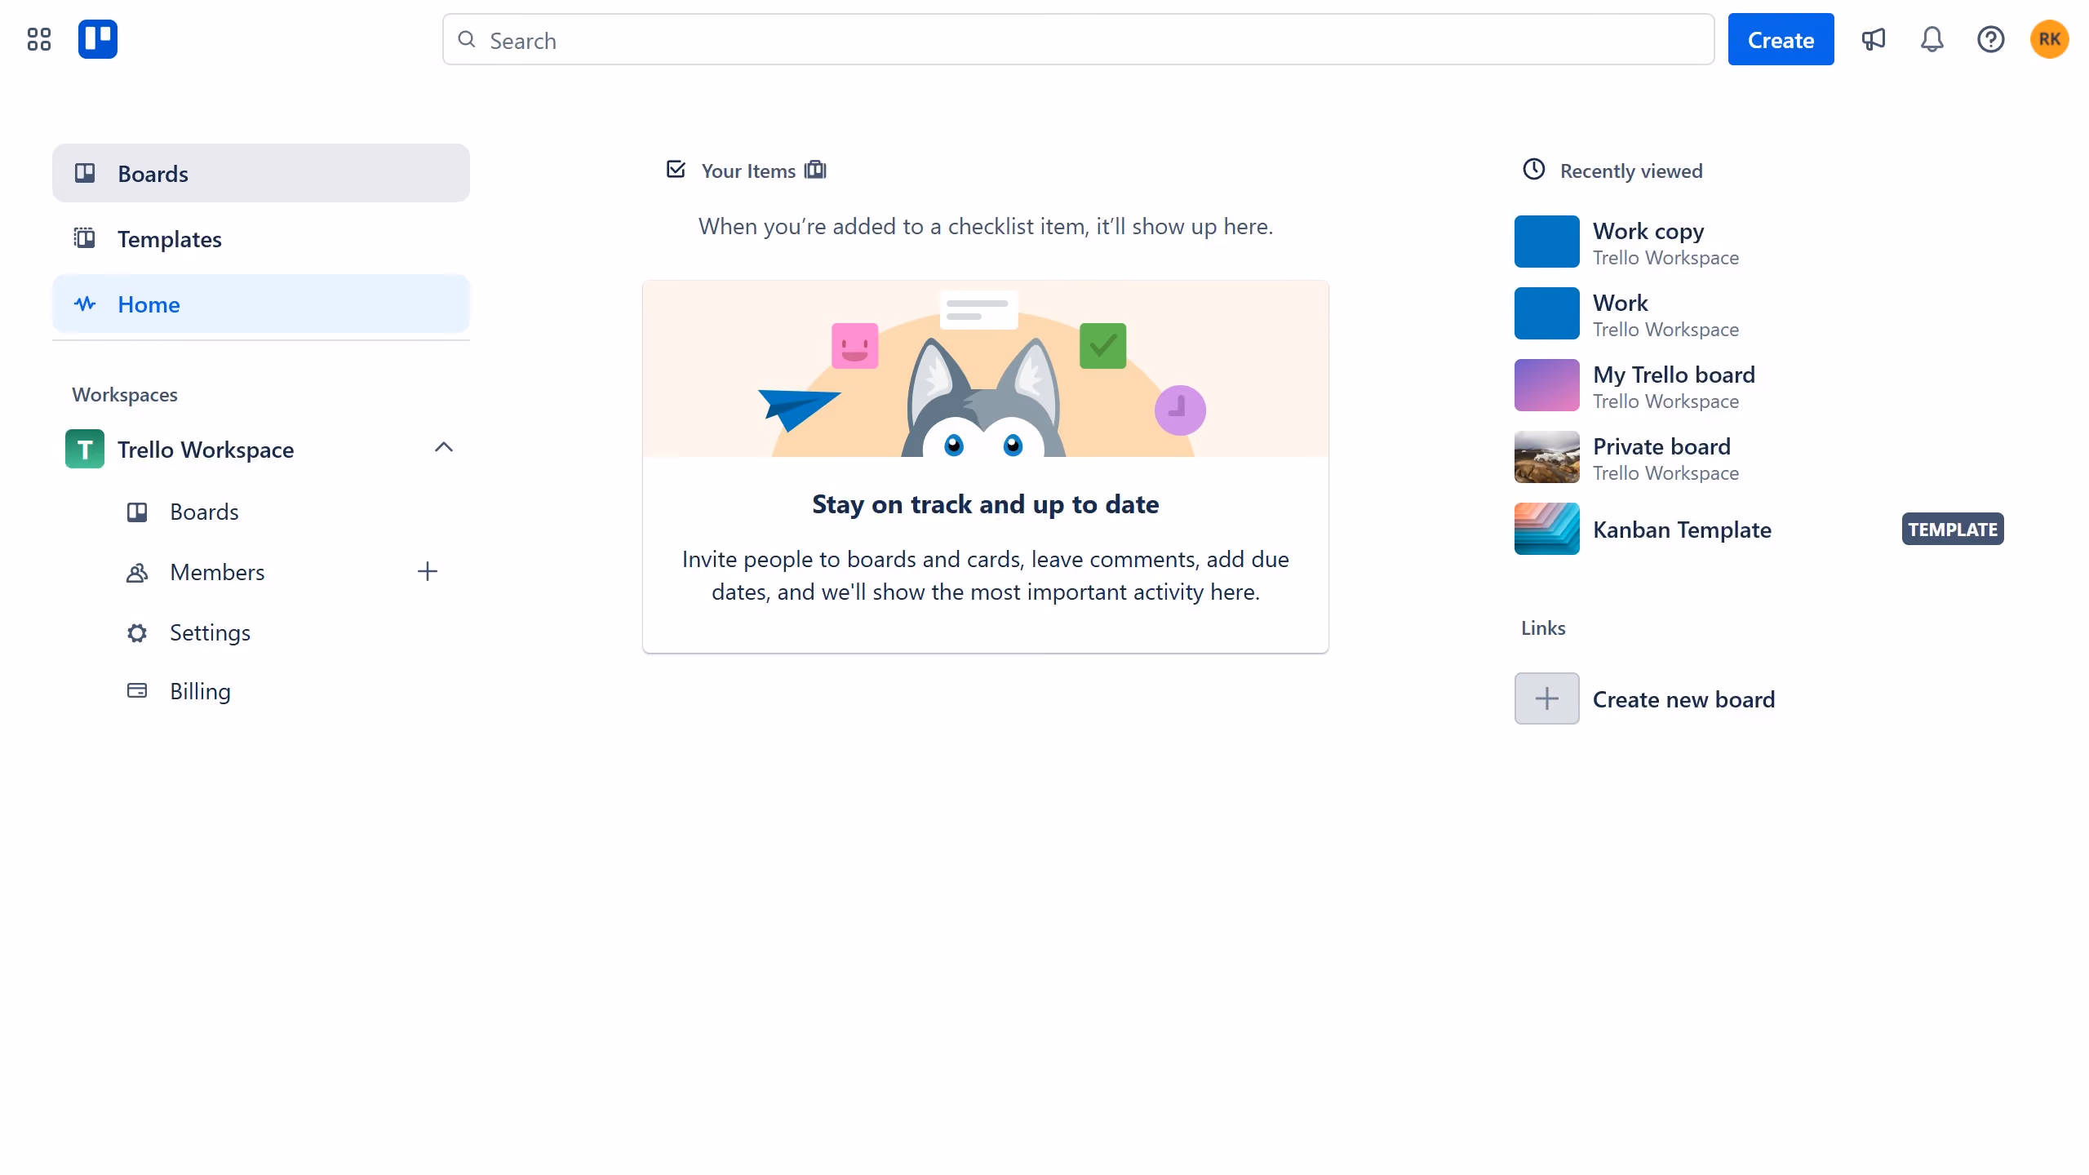Viewport: 2089px width, 1175px height.
Task: Open the announcements megaphone icon
Action: 1874,39
